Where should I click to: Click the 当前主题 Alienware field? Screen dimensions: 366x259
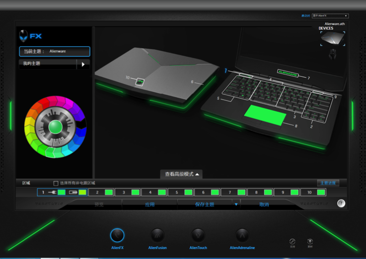coord(54,52)
